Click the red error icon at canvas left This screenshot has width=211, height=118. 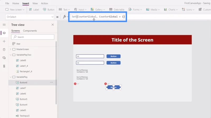(75, 84)
